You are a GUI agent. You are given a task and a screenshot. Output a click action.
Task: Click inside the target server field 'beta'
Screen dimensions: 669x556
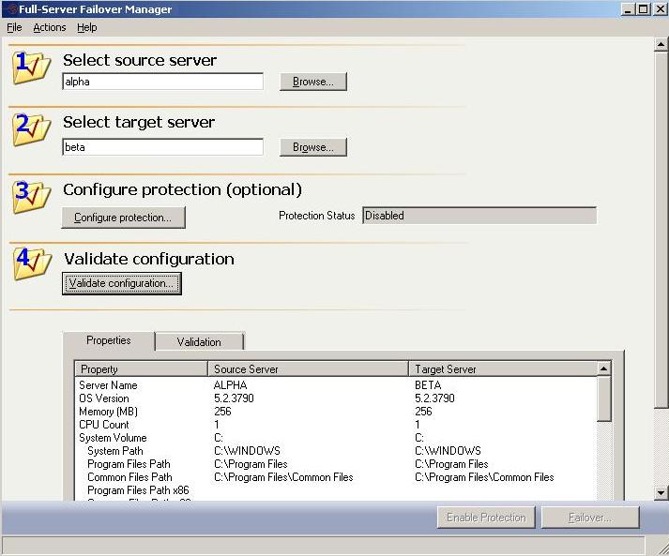pos(162,148)
